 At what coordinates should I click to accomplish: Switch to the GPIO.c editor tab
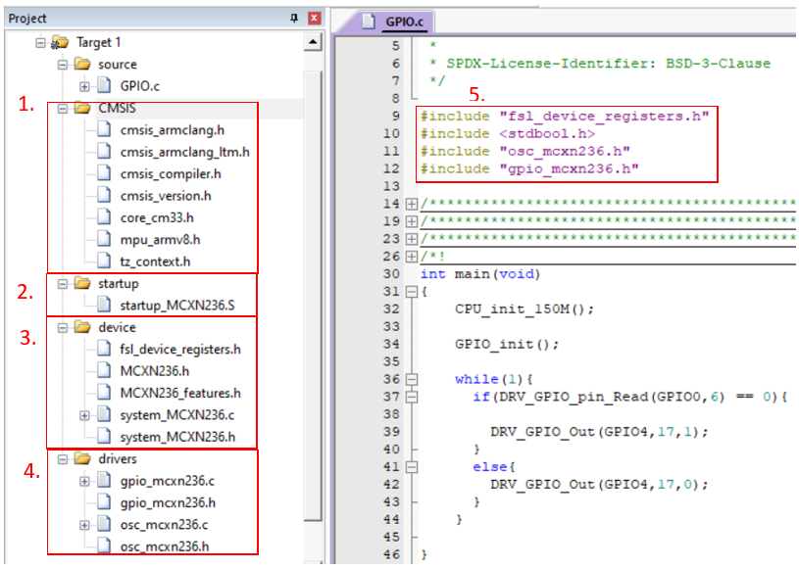point(400,21)
